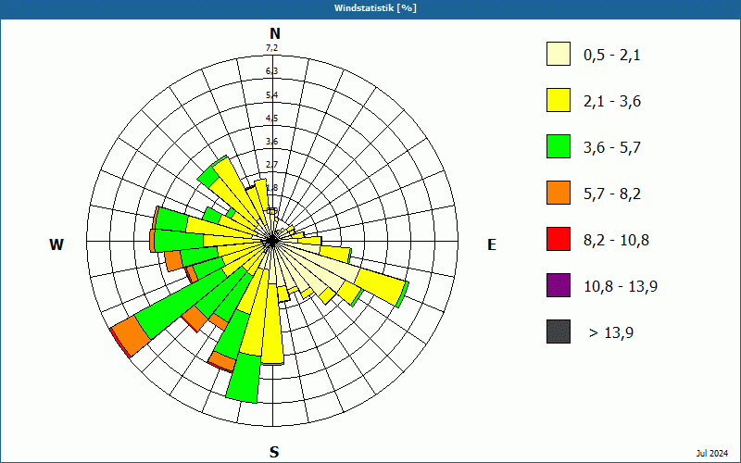741x463 pixels.
Task: Click the longest southwest orange bar segment
Action: point(131,336)
